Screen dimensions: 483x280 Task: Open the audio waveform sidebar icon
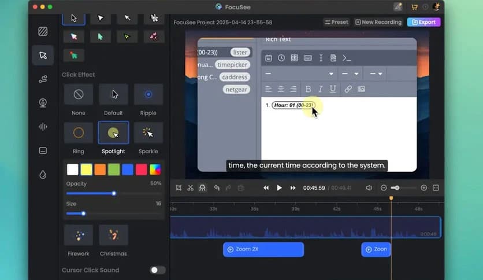coord(43,127)
